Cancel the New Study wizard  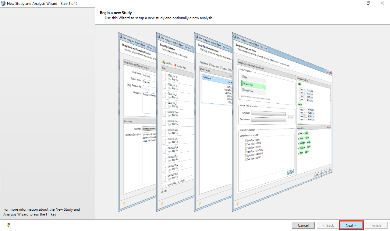point(303,225)
